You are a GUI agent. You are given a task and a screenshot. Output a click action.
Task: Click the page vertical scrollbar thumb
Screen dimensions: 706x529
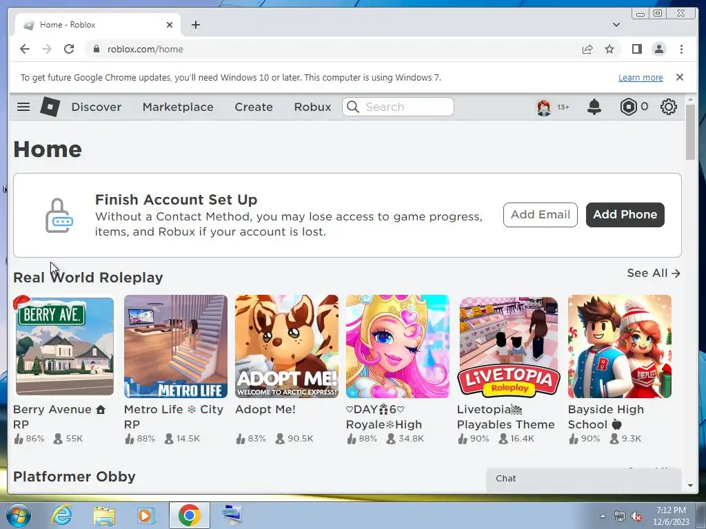click(x=690, y=132)
